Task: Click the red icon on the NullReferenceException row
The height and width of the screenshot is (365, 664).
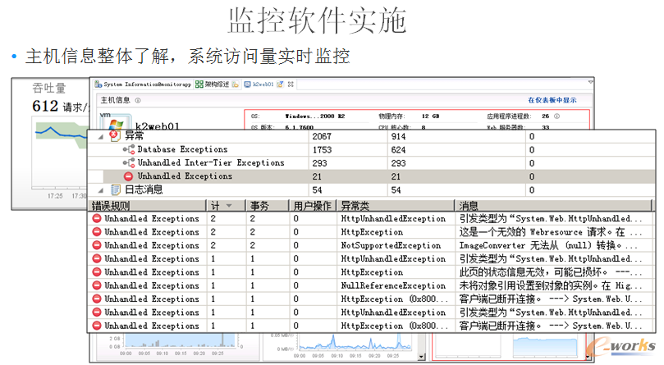Action: point(96,285)
